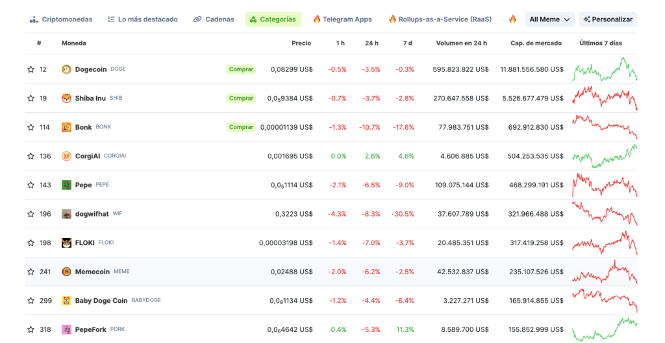This screenshot has width=665, height=343.
Task: Click the Personalizar button
Action: pyautogui.click(x=608, y=19)
